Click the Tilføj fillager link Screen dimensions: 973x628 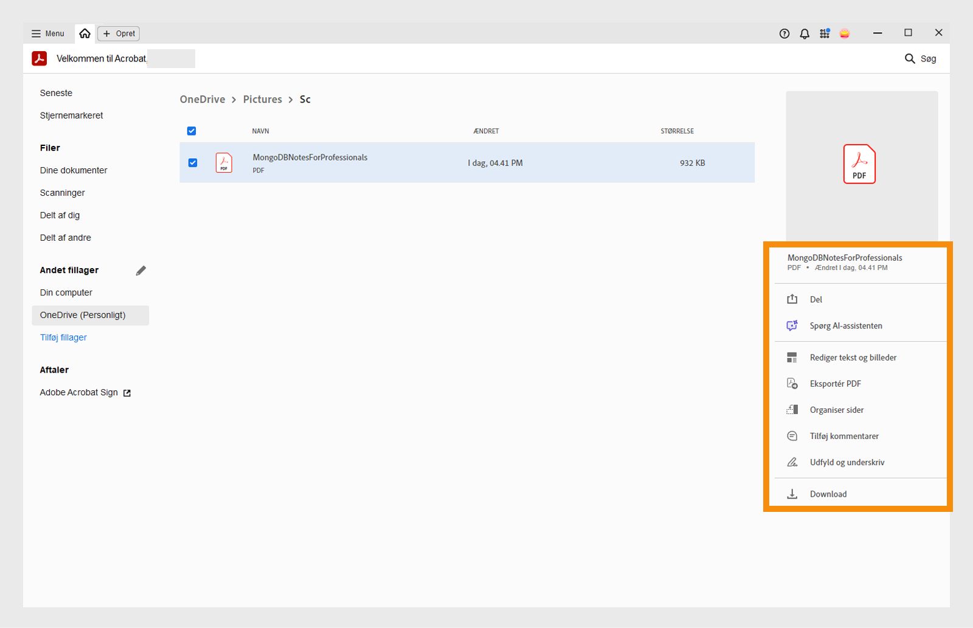(x=63, y=337)
